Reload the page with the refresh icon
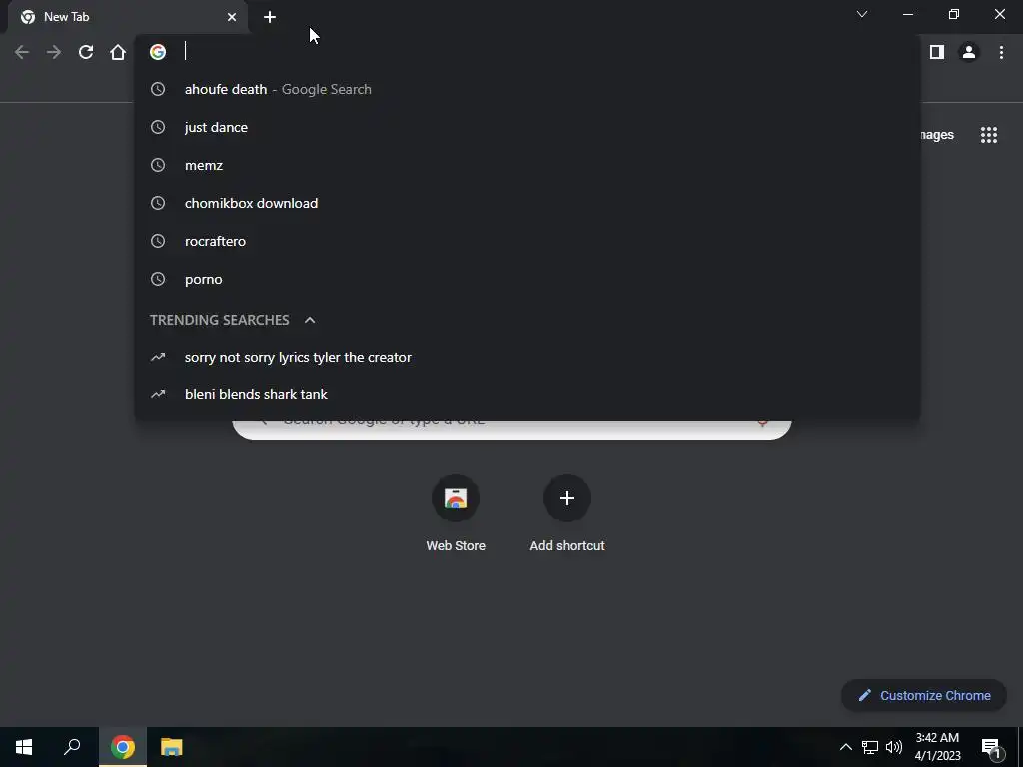Image resolution: width=1023 pixels, height=767 pixels. [x=86, y=52]
